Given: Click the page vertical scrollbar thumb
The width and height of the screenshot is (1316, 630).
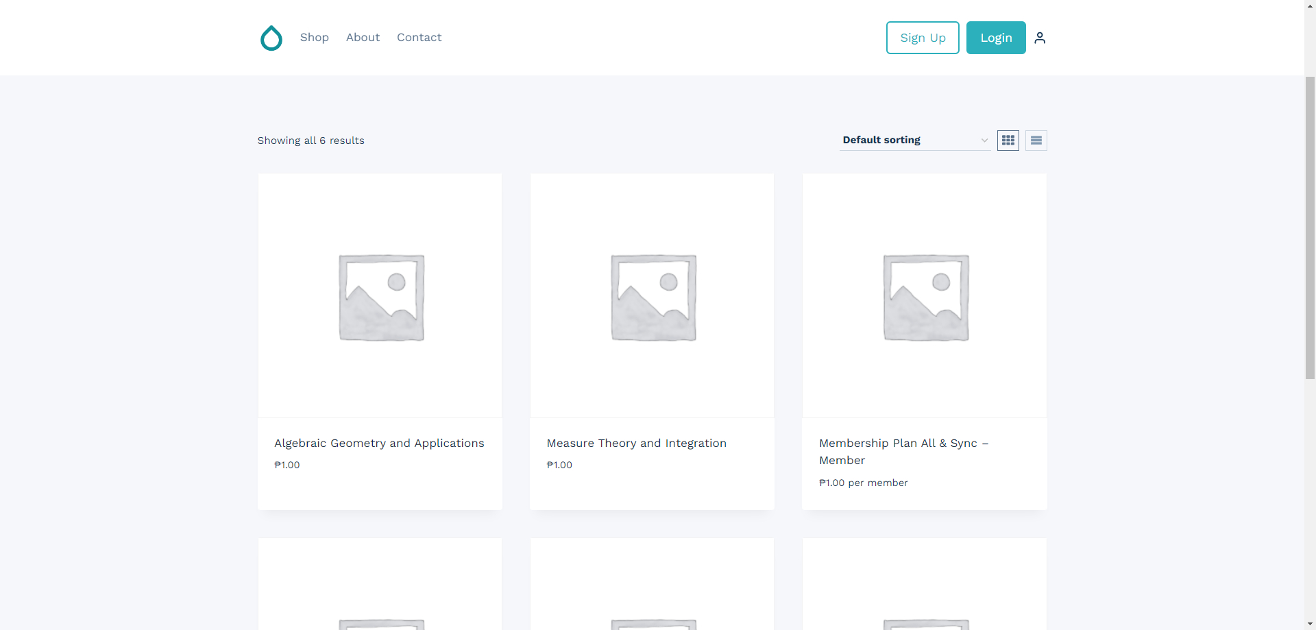Looking at the screenshot, I should click(x=1310, y=226).
